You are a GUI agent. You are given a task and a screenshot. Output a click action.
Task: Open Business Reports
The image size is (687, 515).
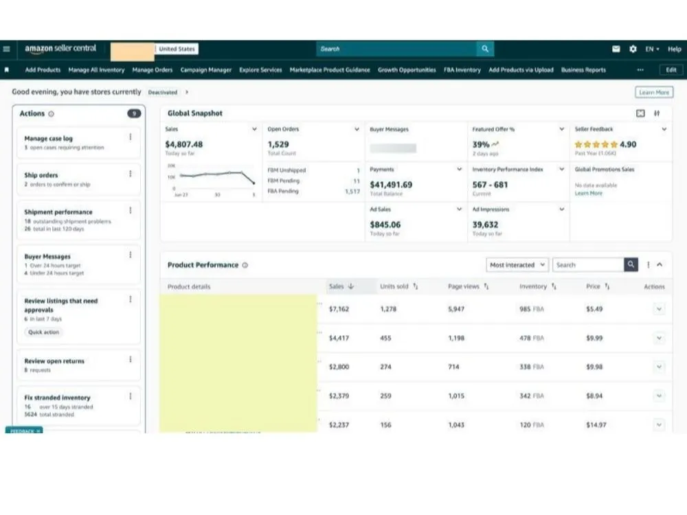(x=583, y=69)
